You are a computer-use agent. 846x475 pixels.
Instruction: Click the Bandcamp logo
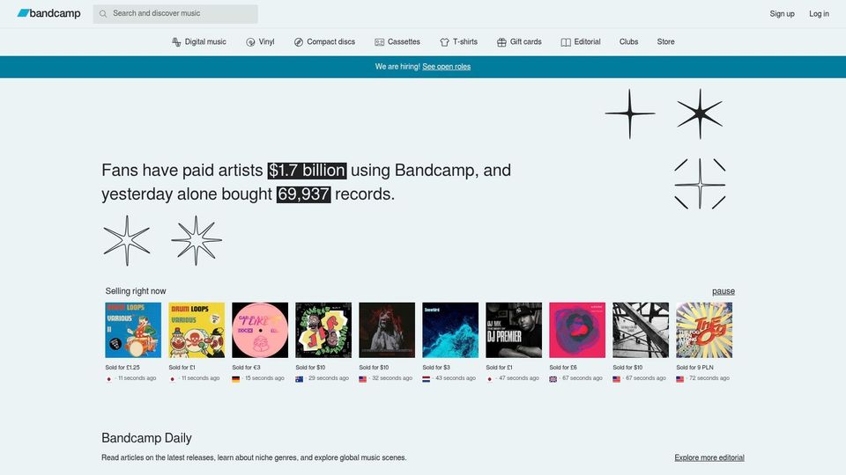(48, 13)
